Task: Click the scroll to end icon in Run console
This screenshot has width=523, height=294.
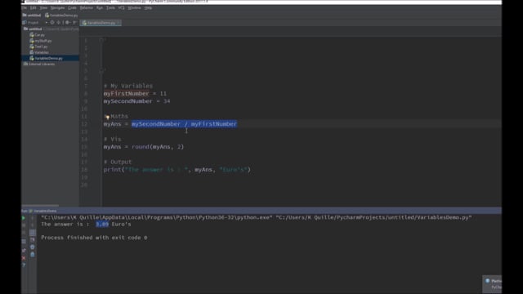Action: click(33, 239)
